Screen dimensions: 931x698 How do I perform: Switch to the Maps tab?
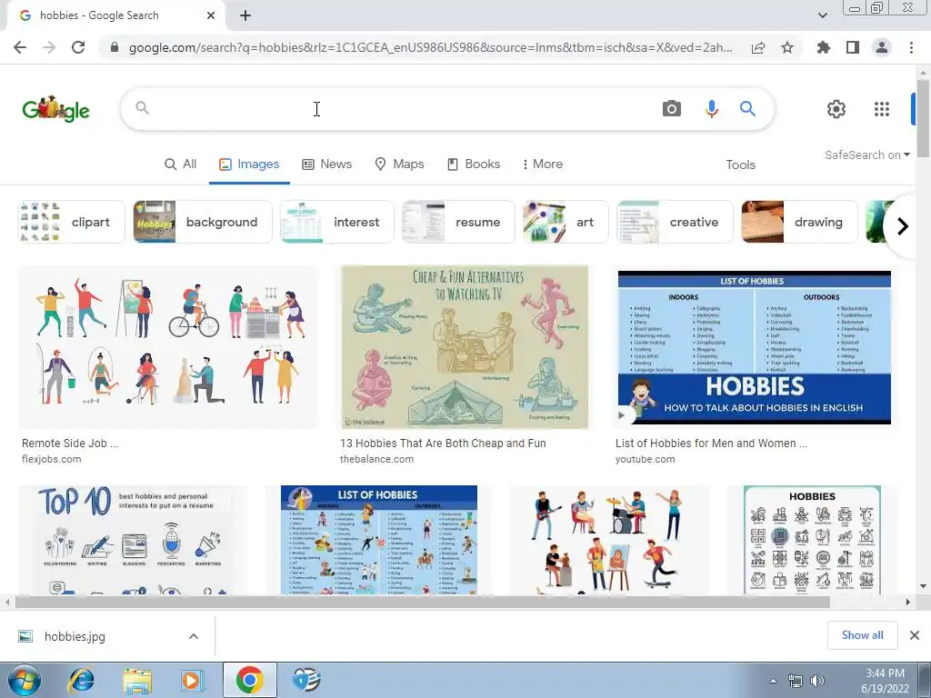pyautogui.click(x=400, y=165)
